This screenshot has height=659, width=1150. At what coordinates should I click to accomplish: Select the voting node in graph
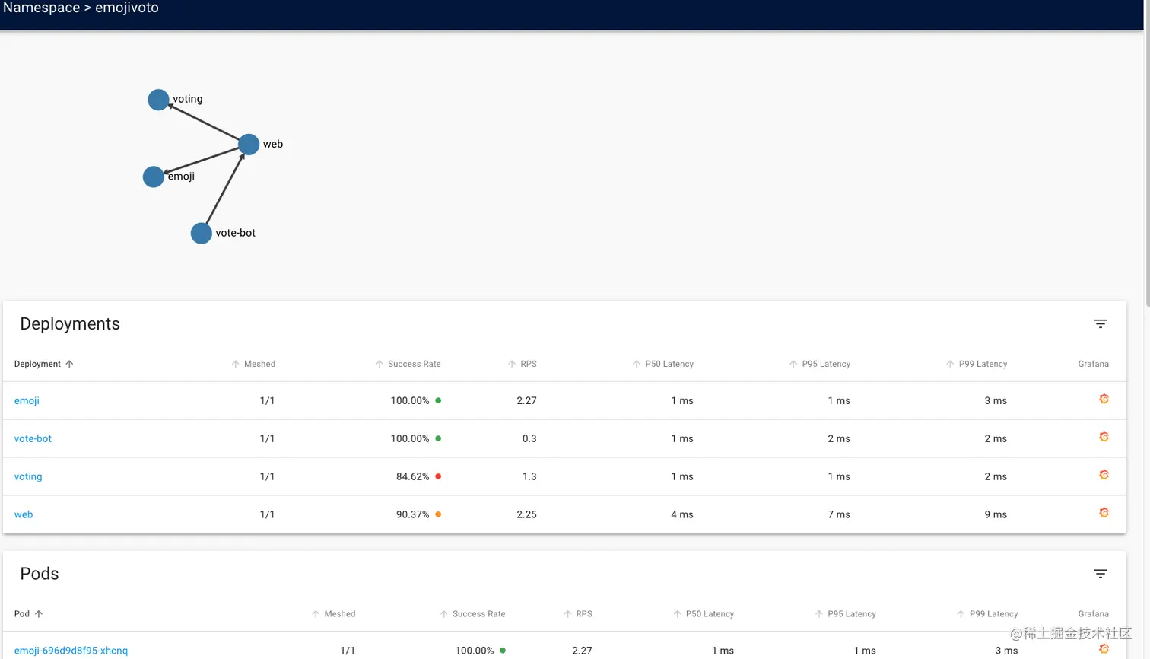pyautogui.click(x=158, y=100)
